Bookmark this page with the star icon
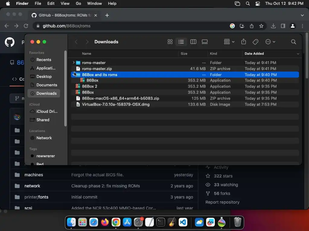The height and width of the screenshot is (231, 309). [261, 26]
